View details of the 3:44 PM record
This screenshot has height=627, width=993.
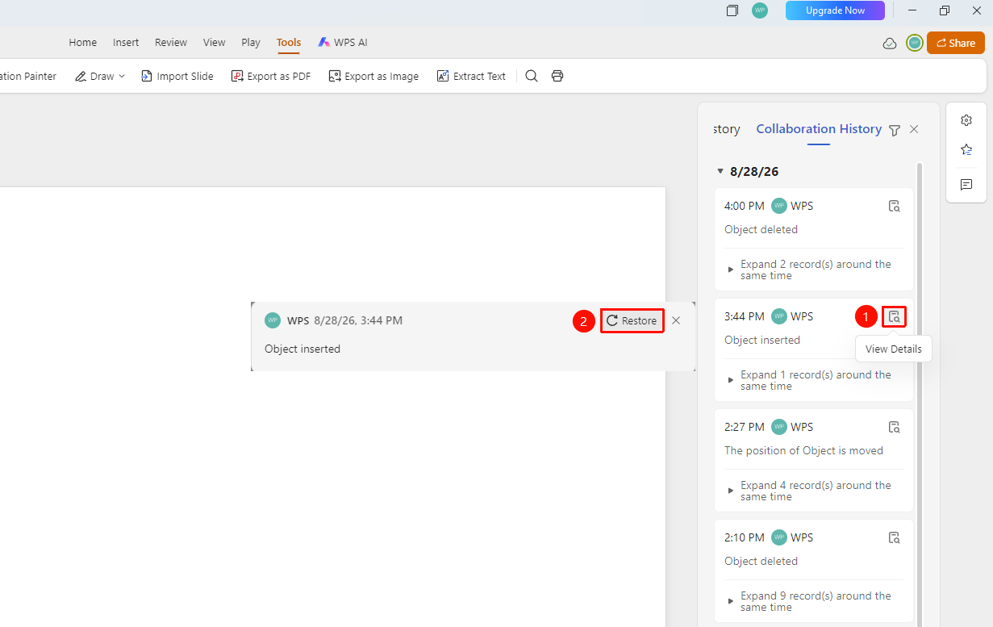click(x=894, y=316)
